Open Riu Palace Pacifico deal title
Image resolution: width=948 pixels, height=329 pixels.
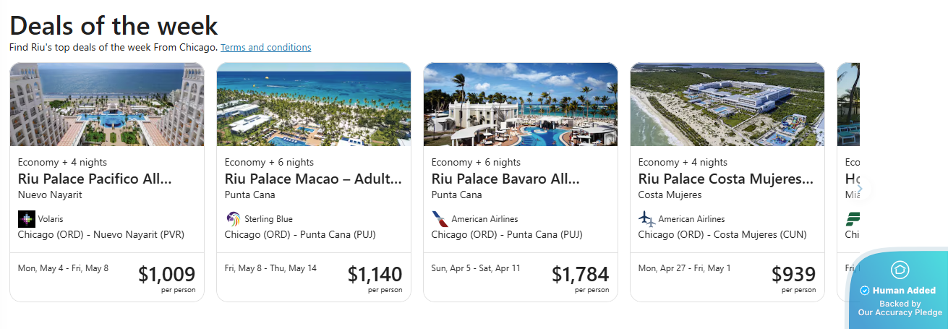click(x=95, y=179)
